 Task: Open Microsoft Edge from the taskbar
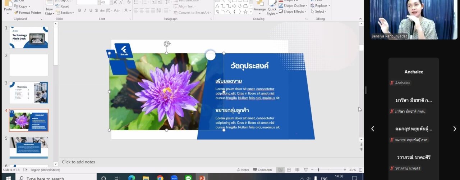click(132, 178)
